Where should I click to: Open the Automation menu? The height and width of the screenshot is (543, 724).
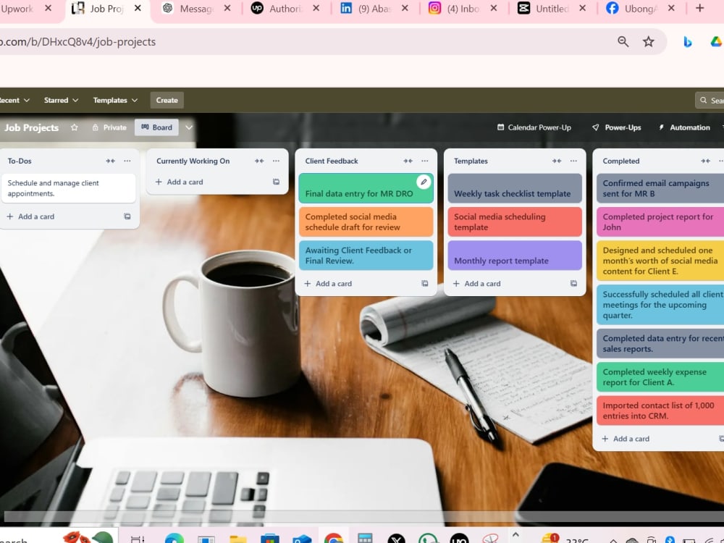(684, 127)
